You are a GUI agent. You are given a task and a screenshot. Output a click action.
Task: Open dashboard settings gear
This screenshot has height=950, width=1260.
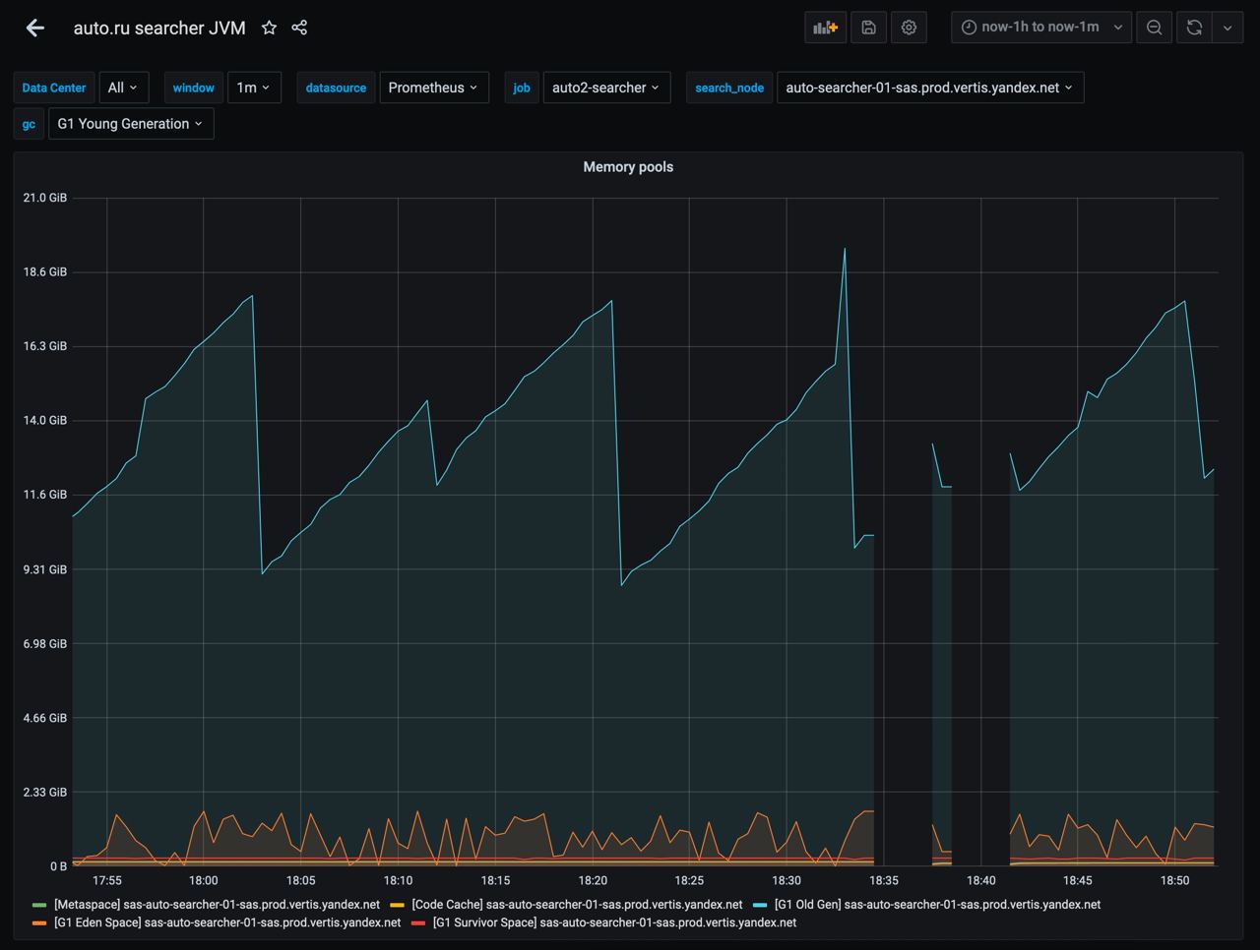909,28
